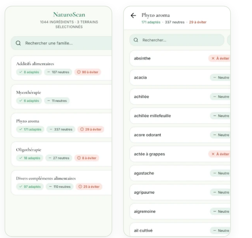Focus the 'Rechercher...' ingredient search field

[177, 40]
